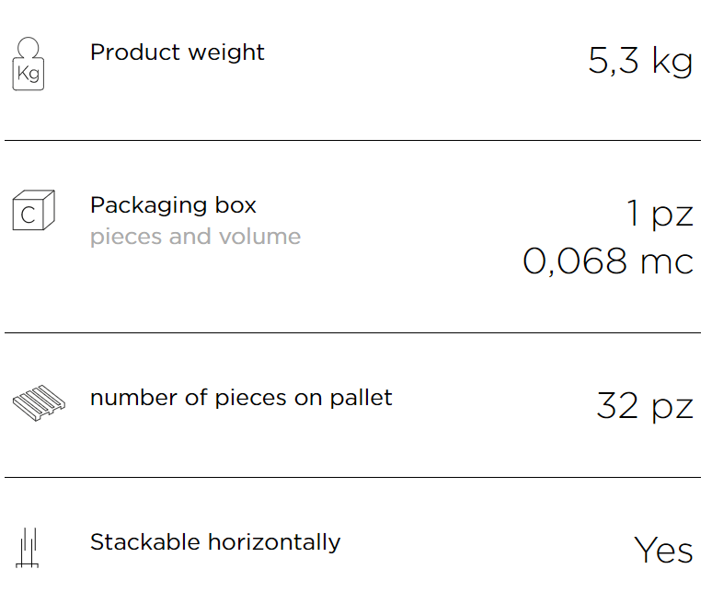Click the divider below Packaging box
The height and width of the screenshot is (604, 712).
(x=353, y=332)
